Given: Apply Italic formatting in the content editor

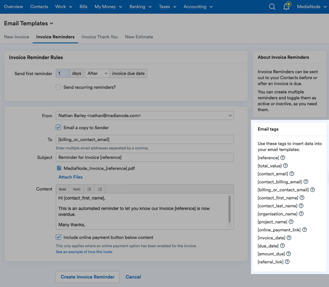Looking at the screenshot, I should 76,189.
